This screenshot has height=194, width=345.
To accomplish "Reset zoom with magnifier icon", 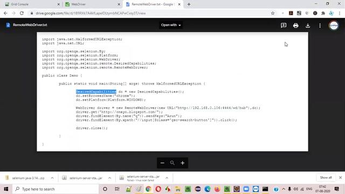I will [x=172, y=163].
